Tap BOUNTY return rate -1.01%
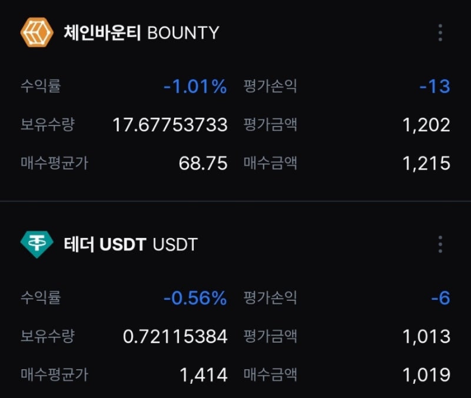471x398 pixels. click(x=195, y=87)
